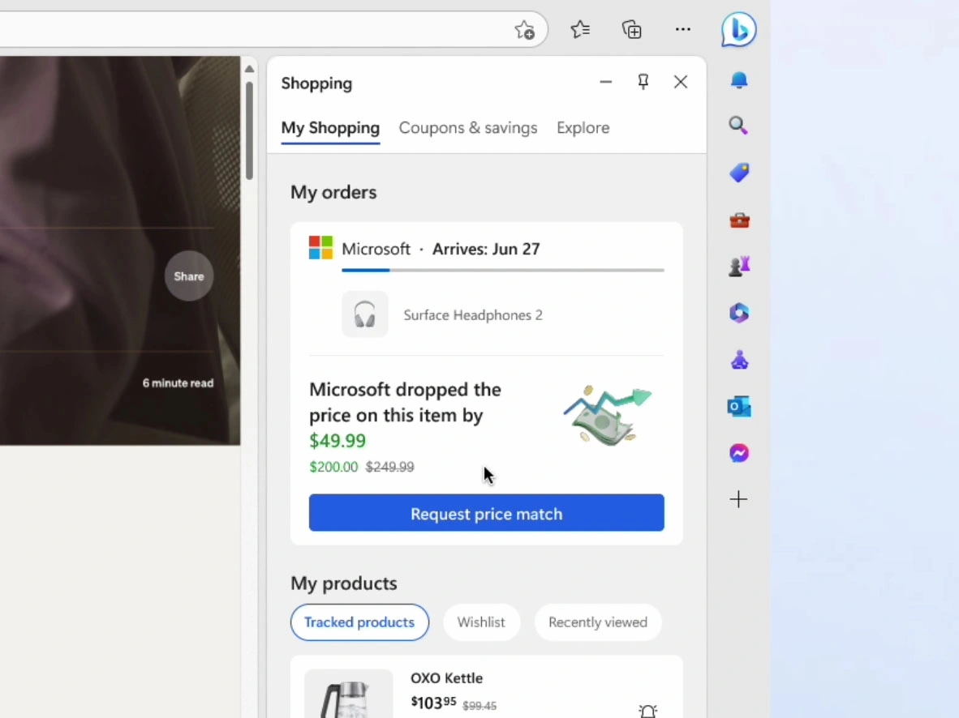This screenshot has height=718, width=959.
Task: Switch to My Shopping tab
Action: (330, 128)
